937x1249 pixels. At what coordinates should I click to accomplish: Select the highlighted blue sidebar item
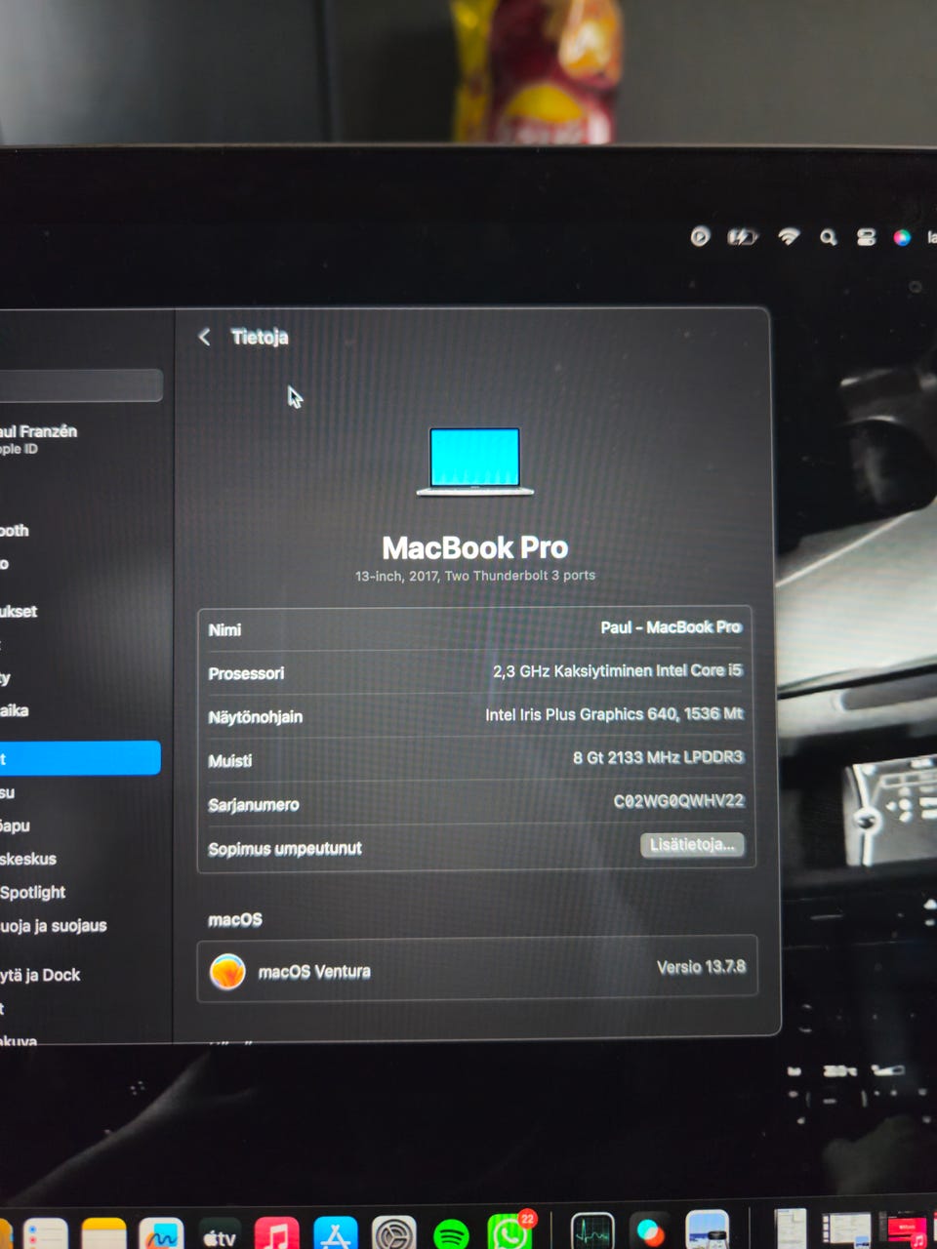pos(80,758)
